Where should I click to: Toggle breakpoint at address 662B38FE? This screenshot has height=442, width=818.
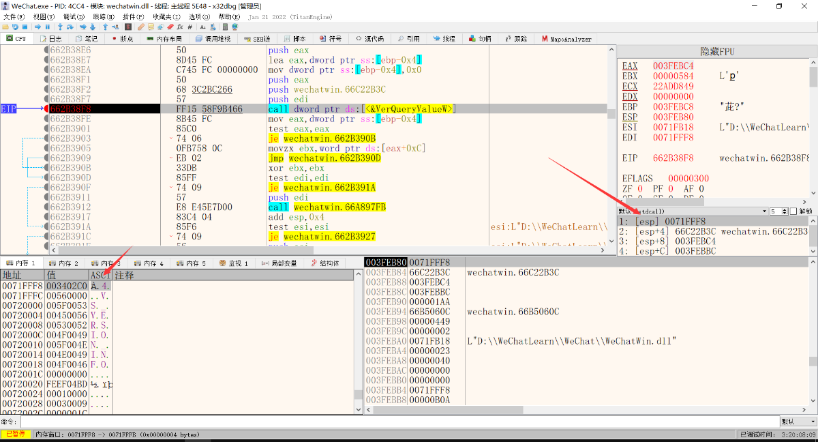pos(46,119)
